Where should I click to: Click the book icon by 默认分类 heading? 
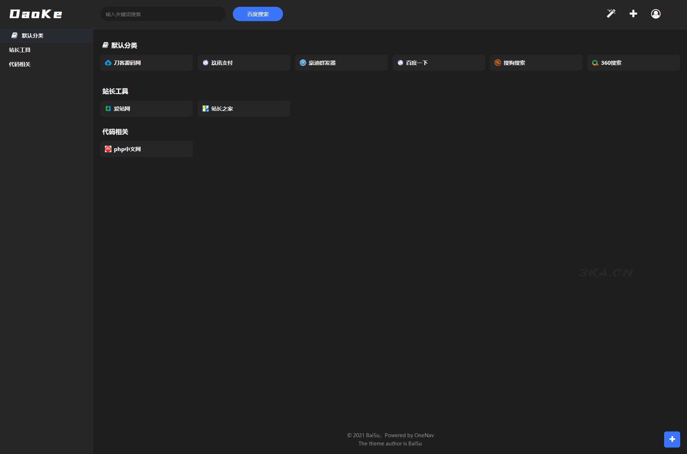105,45
